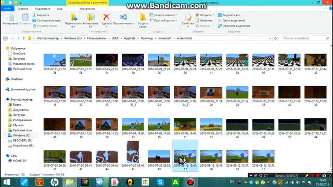This screenshot has width=333, height=187.
Task: Click the Переместить в icon
Action: click(x=73, y=17)
